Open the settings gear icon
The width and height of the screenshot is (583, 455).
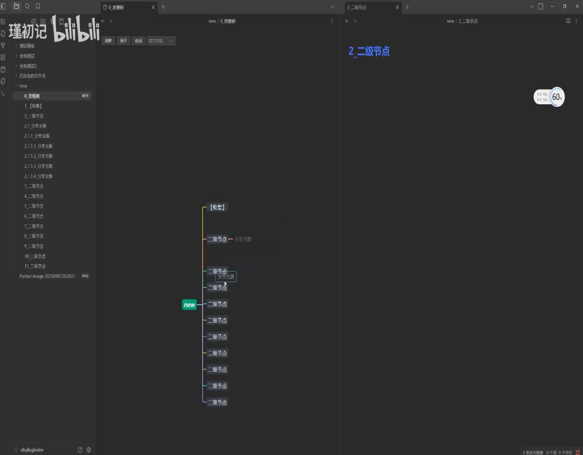(89, 450)
